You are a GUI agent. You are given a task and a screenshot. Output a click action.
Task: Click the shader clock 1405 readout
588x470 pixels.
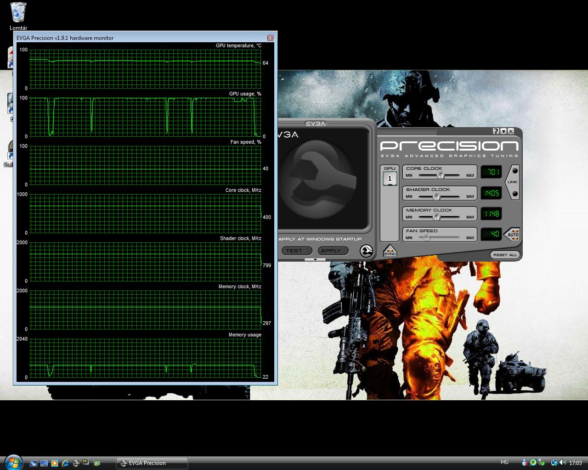pyautogui.click(x=491, y=193)
